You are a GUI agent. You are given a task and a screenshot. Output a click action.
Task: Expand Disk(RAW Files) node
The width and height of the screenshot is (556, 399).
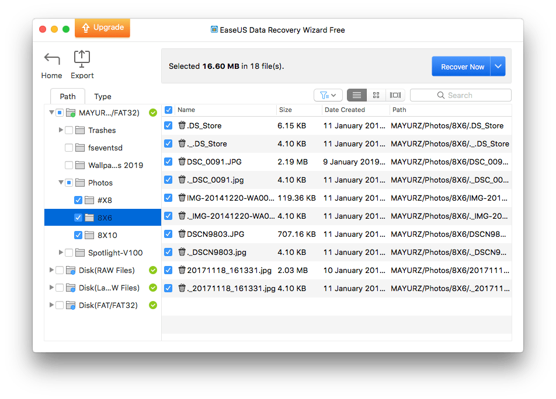[x=51, y=270]
